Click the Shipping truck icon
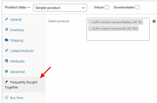The image size is (157, 103). click(7, 40)
